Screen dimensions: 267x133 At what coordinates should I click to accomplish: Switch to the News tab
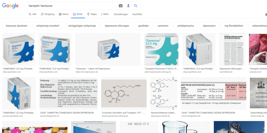pos(64,14)
